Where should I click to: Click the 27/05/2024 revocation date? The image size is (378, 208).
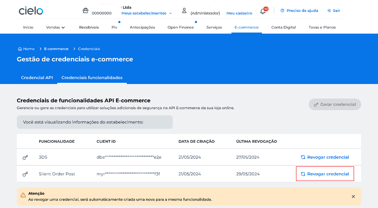point(248,157)
